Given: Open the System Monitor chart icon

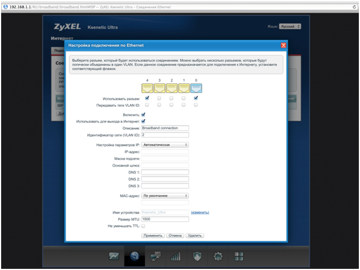Looking at the screenshot, I should pos(114,256).
